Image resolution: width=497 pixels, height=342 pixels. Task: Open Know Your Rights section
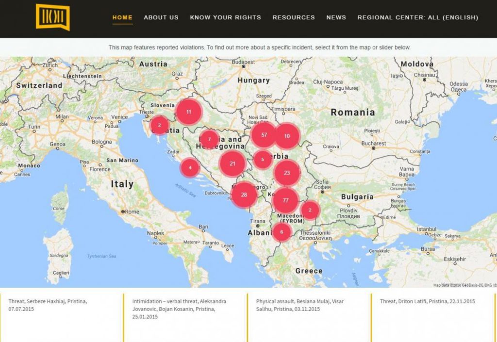click(225, 17)
